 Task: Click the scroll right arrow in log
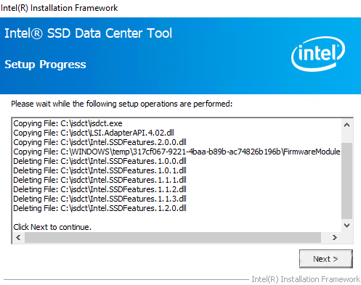tap(335, 238)
